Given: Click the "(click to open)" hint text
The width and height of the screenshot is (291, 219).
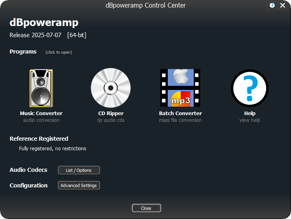Looking at the screenshot, I should click(59, 52).
